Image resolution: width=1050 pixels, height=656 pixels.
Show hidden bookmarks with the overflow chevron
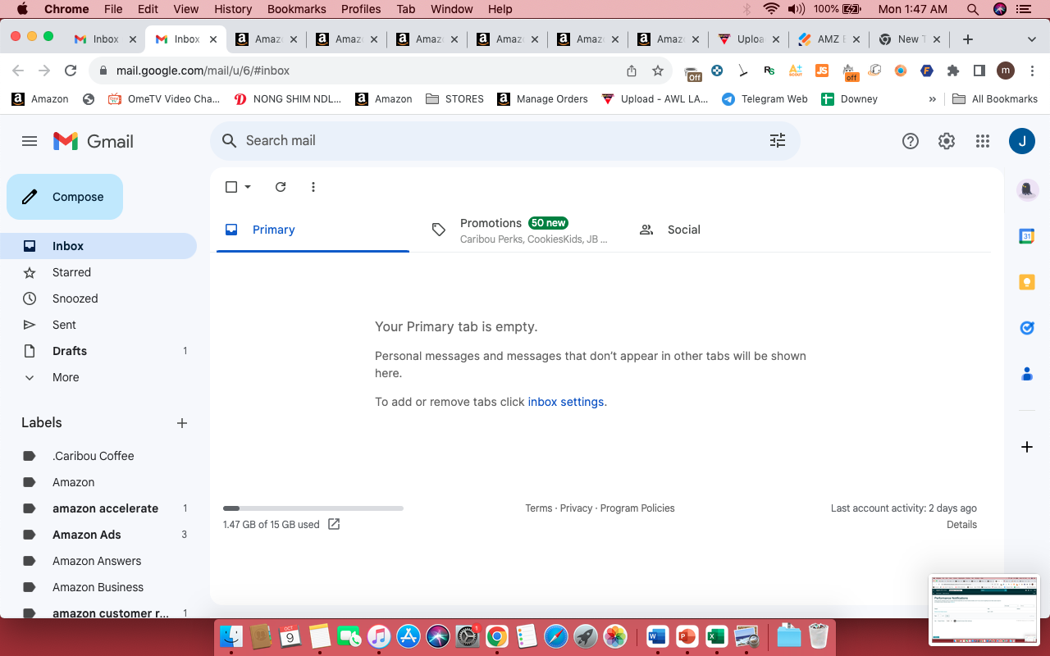932,99
